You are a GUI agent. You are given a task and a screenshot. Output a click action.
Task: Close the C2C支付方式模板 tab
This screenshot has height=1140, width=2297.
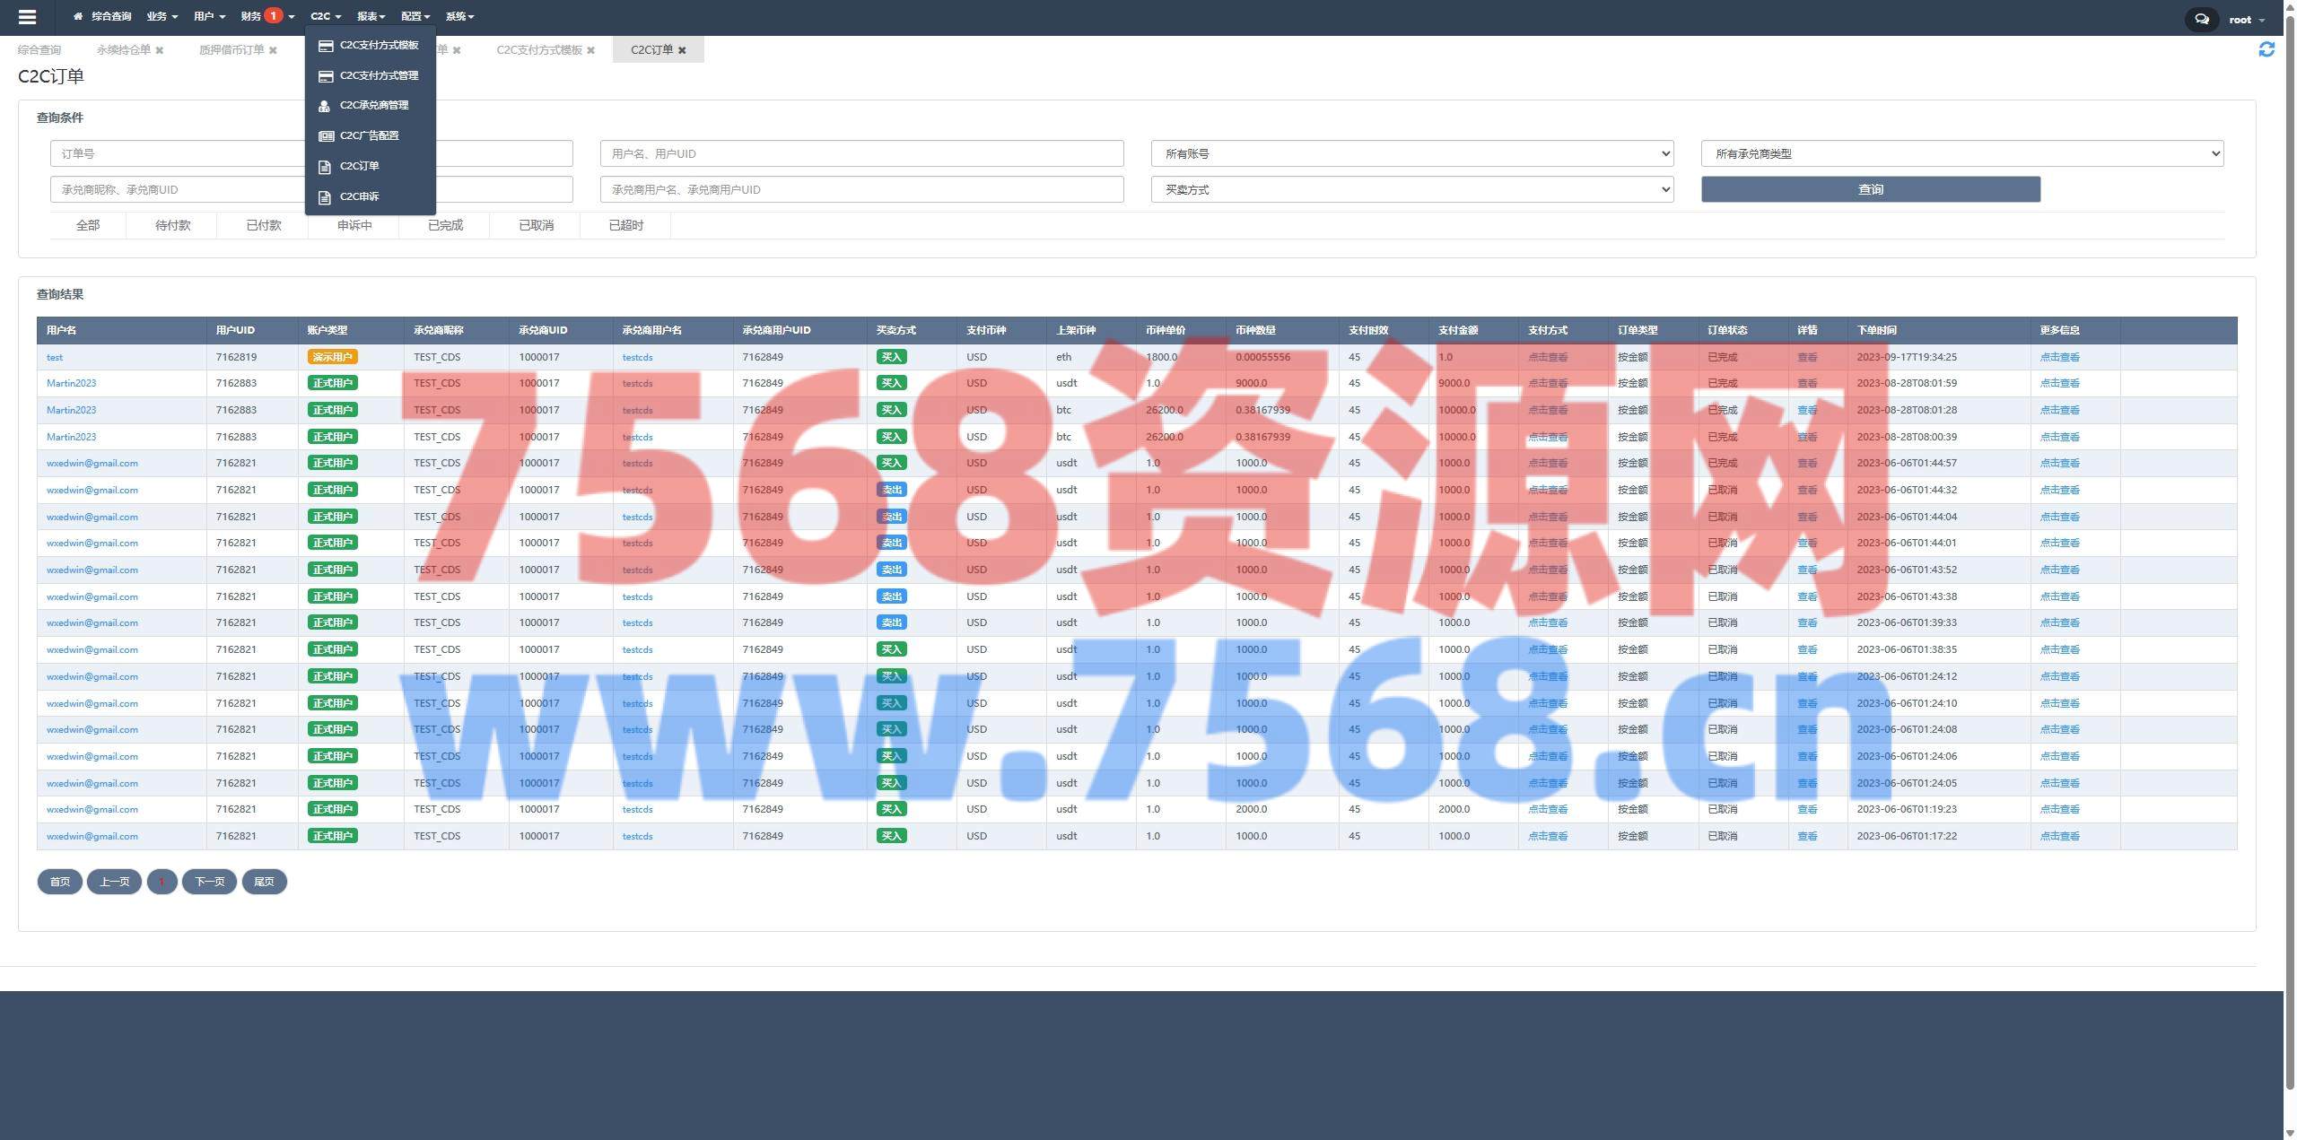click(590, 50)
